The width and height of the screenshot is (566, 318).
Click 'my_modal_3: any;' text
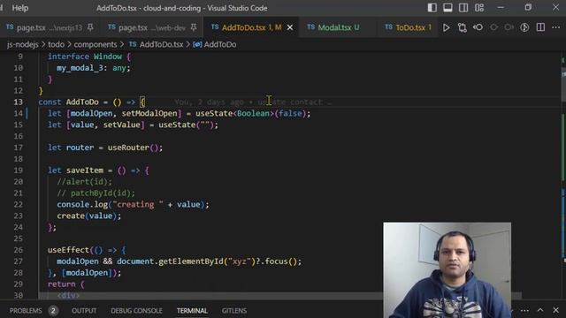tap(94, 68)
